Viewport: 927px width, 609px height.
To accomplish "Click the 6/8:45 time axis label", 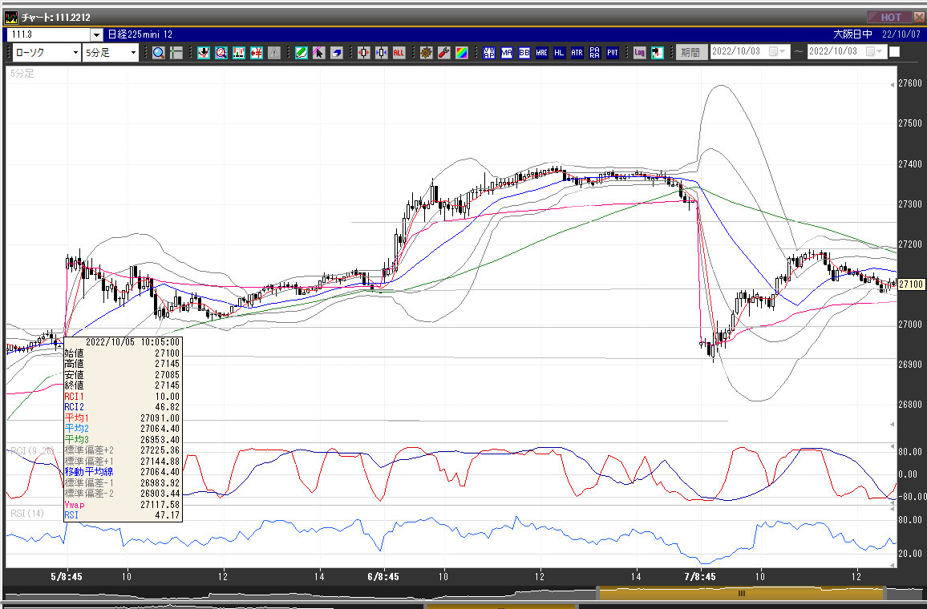I will (x=383, y=576).
